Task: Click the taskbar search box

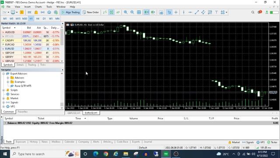Action: [45, 154]
